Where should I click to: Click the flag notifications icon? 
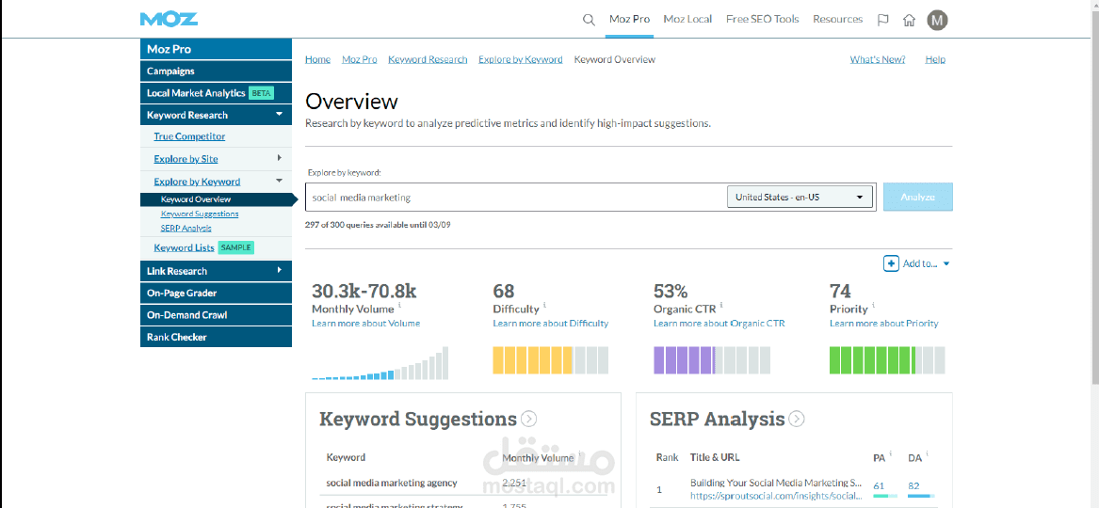[x=883, y=20]
